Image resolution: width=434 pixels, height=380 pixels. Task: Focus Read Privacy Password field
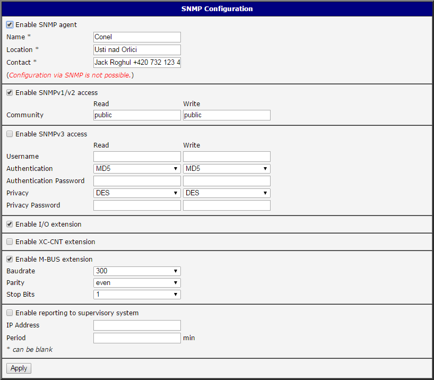click(137, 205)
